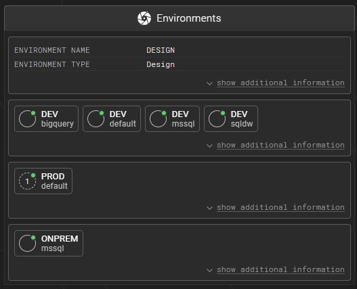The width and height of the screenshot is (357, 289).
Task: Click the PROD default dashed circle icon
Action: coord(27,181)
